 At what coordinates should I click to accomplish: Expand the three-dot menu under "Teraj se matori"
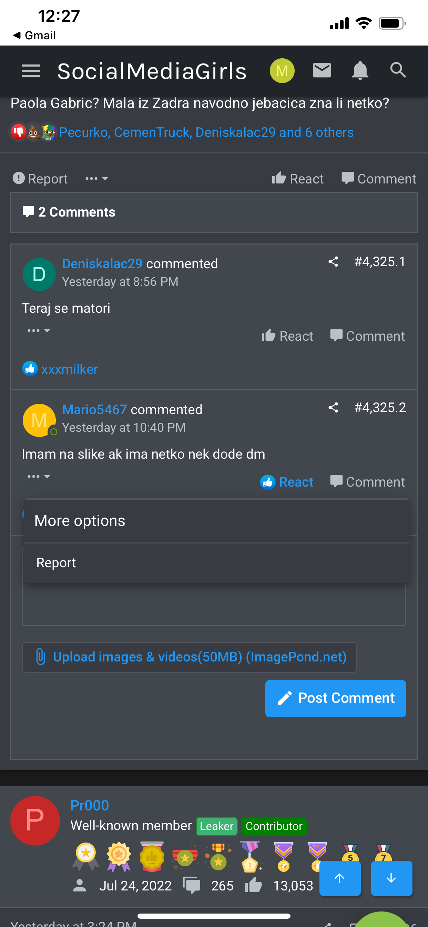pyautogui.click(x=39, y=330)
